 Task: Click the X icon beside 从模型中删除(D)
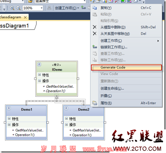[95, 27]
